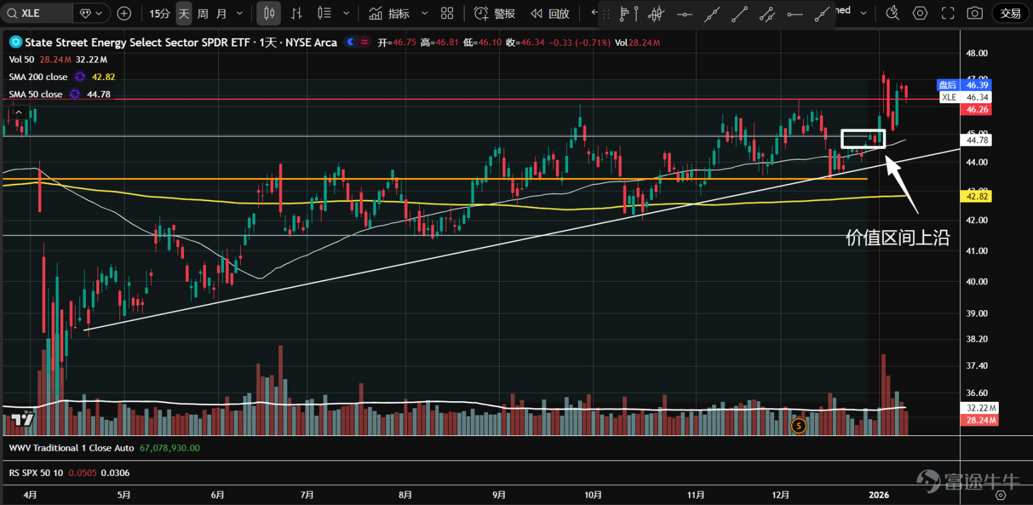Toggle candlestick chart style button
This screenshot has height=505, width=1033.
269,13
